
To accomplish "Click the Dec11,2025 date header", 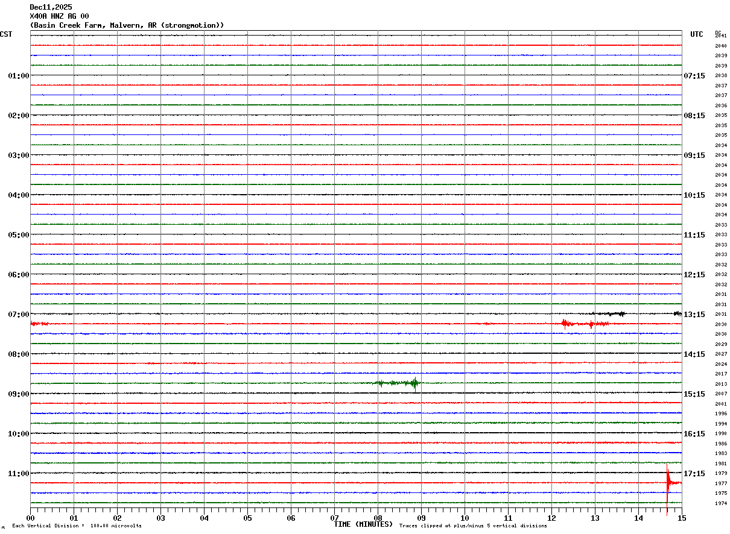I will [51, 7].
